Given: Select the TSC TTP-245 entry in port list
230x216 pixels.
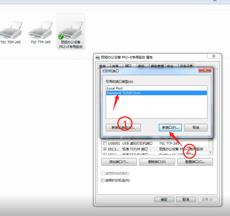Looking at the screenshot, I should pos(169,143).
